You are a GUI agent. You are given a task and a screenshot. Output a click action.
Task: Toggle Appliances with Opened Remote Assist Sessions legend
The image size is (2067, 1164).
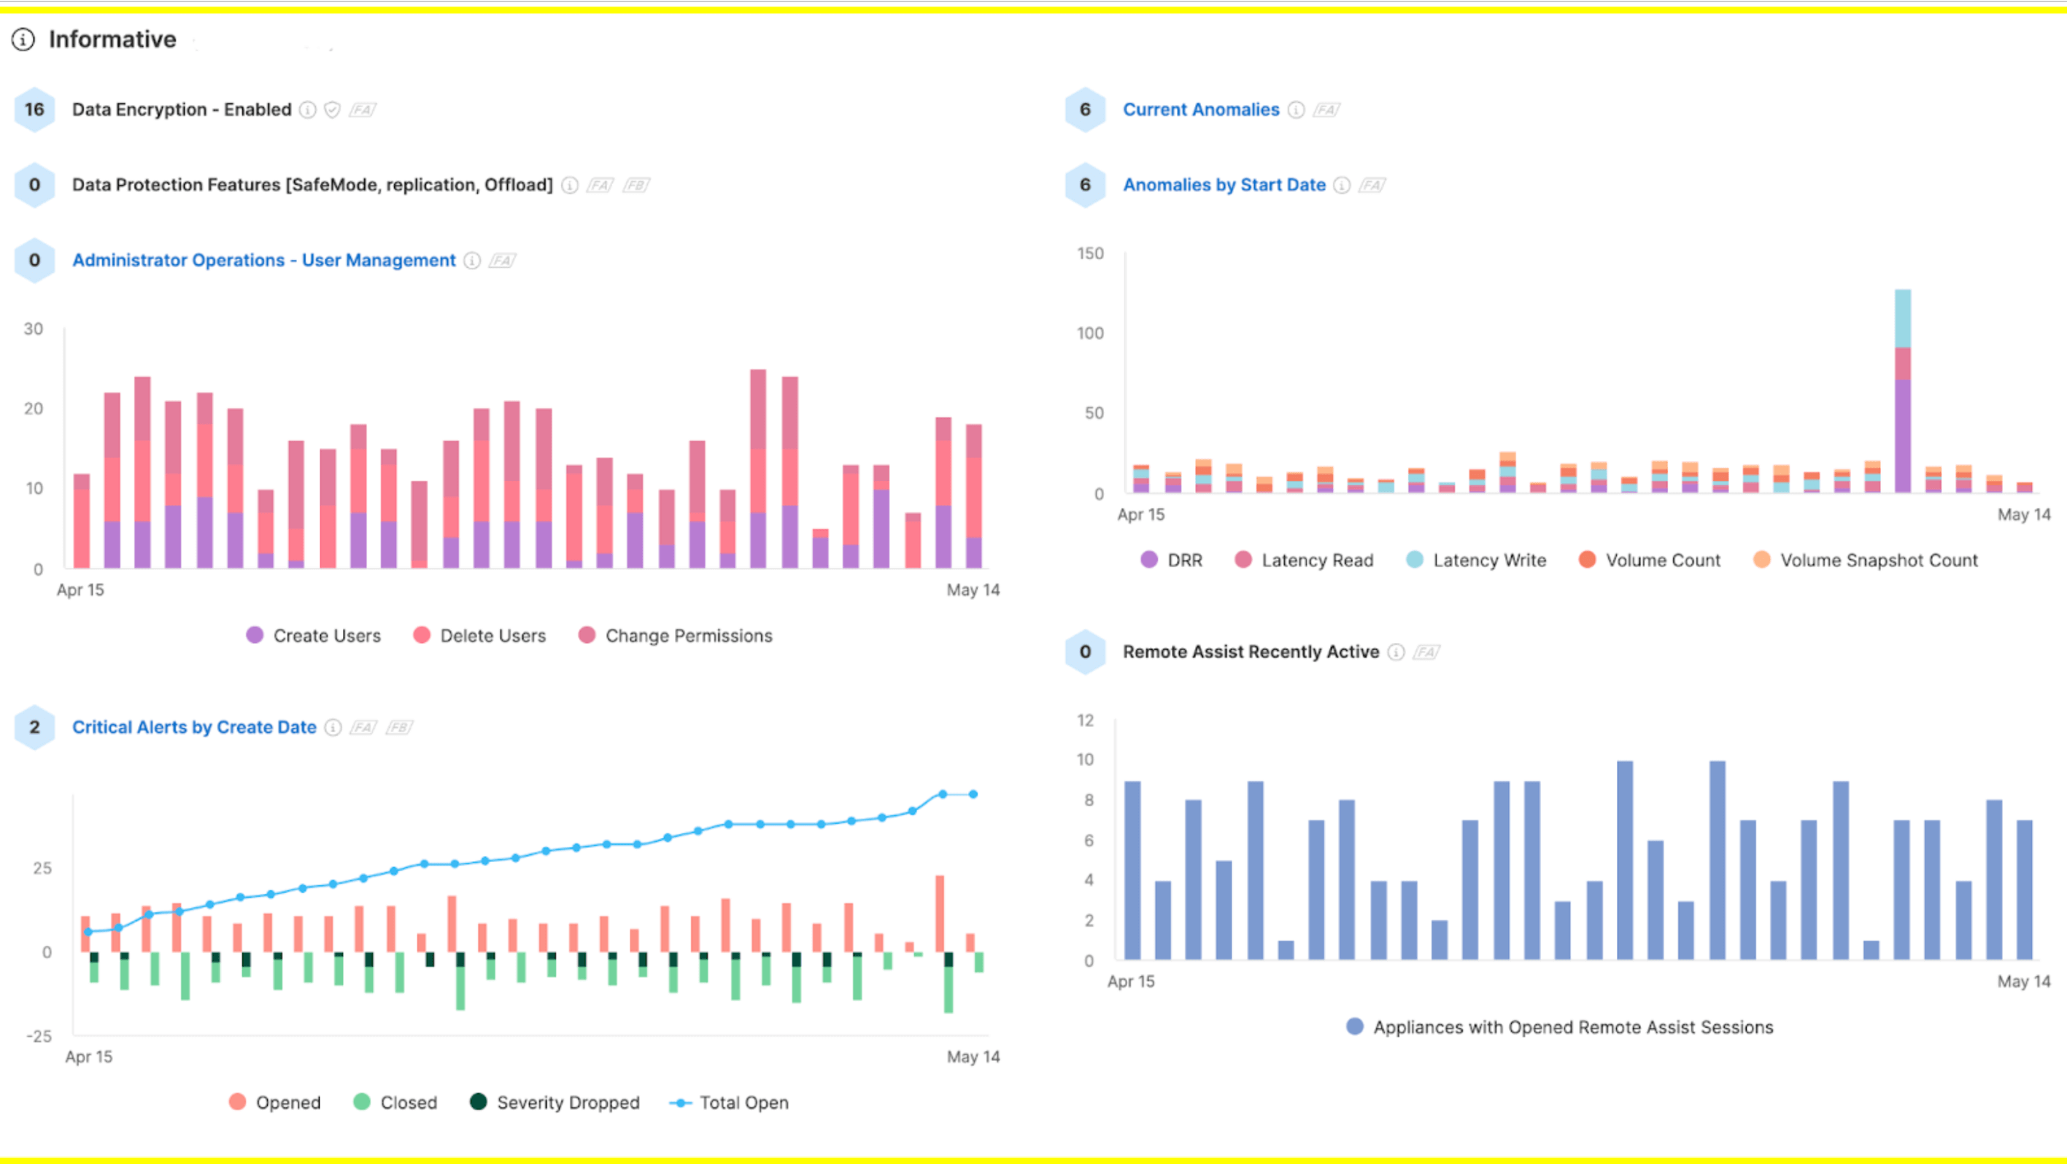point(1560,1027)
